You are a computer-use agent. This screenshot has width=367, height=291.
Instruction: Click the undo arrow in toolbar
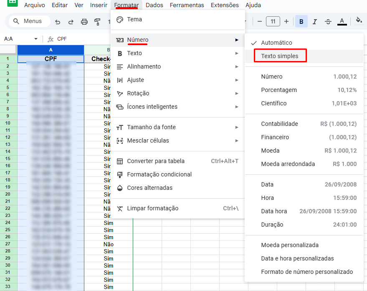click(x=58, y=21)
